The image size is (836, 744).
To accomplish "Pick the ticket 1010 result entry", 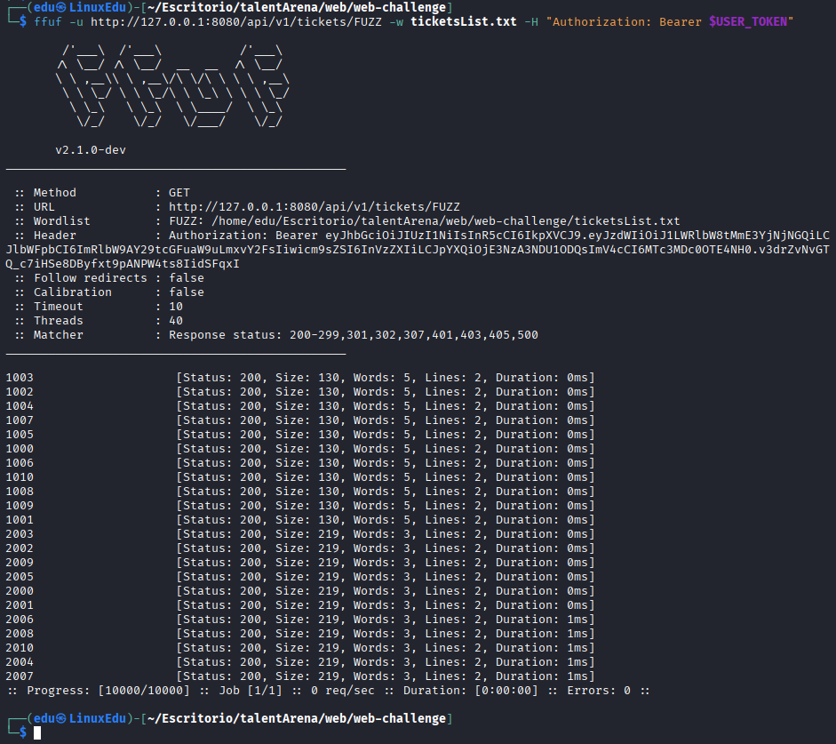I will (x=300, y=477).
